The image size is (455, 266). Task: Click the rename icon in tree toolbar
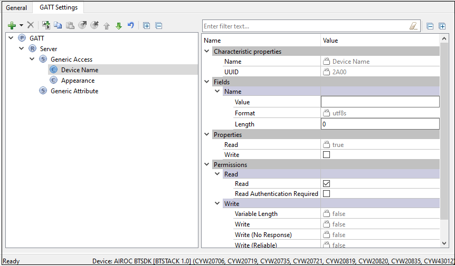click(46, 25)
